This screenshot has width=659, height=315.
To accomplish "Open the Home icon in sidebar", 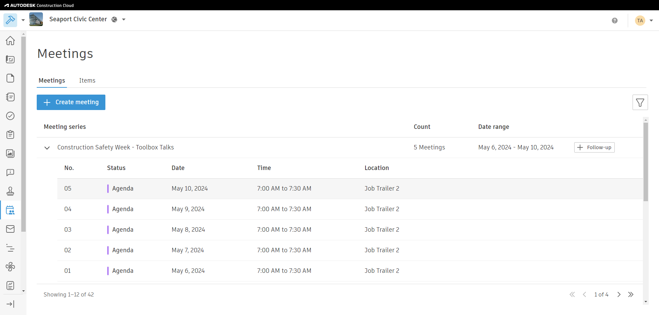I will pos(10,40).
